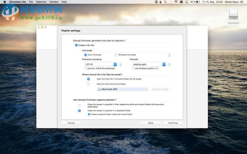
Task: Click help icon for Character encoding
Action: 120,65
